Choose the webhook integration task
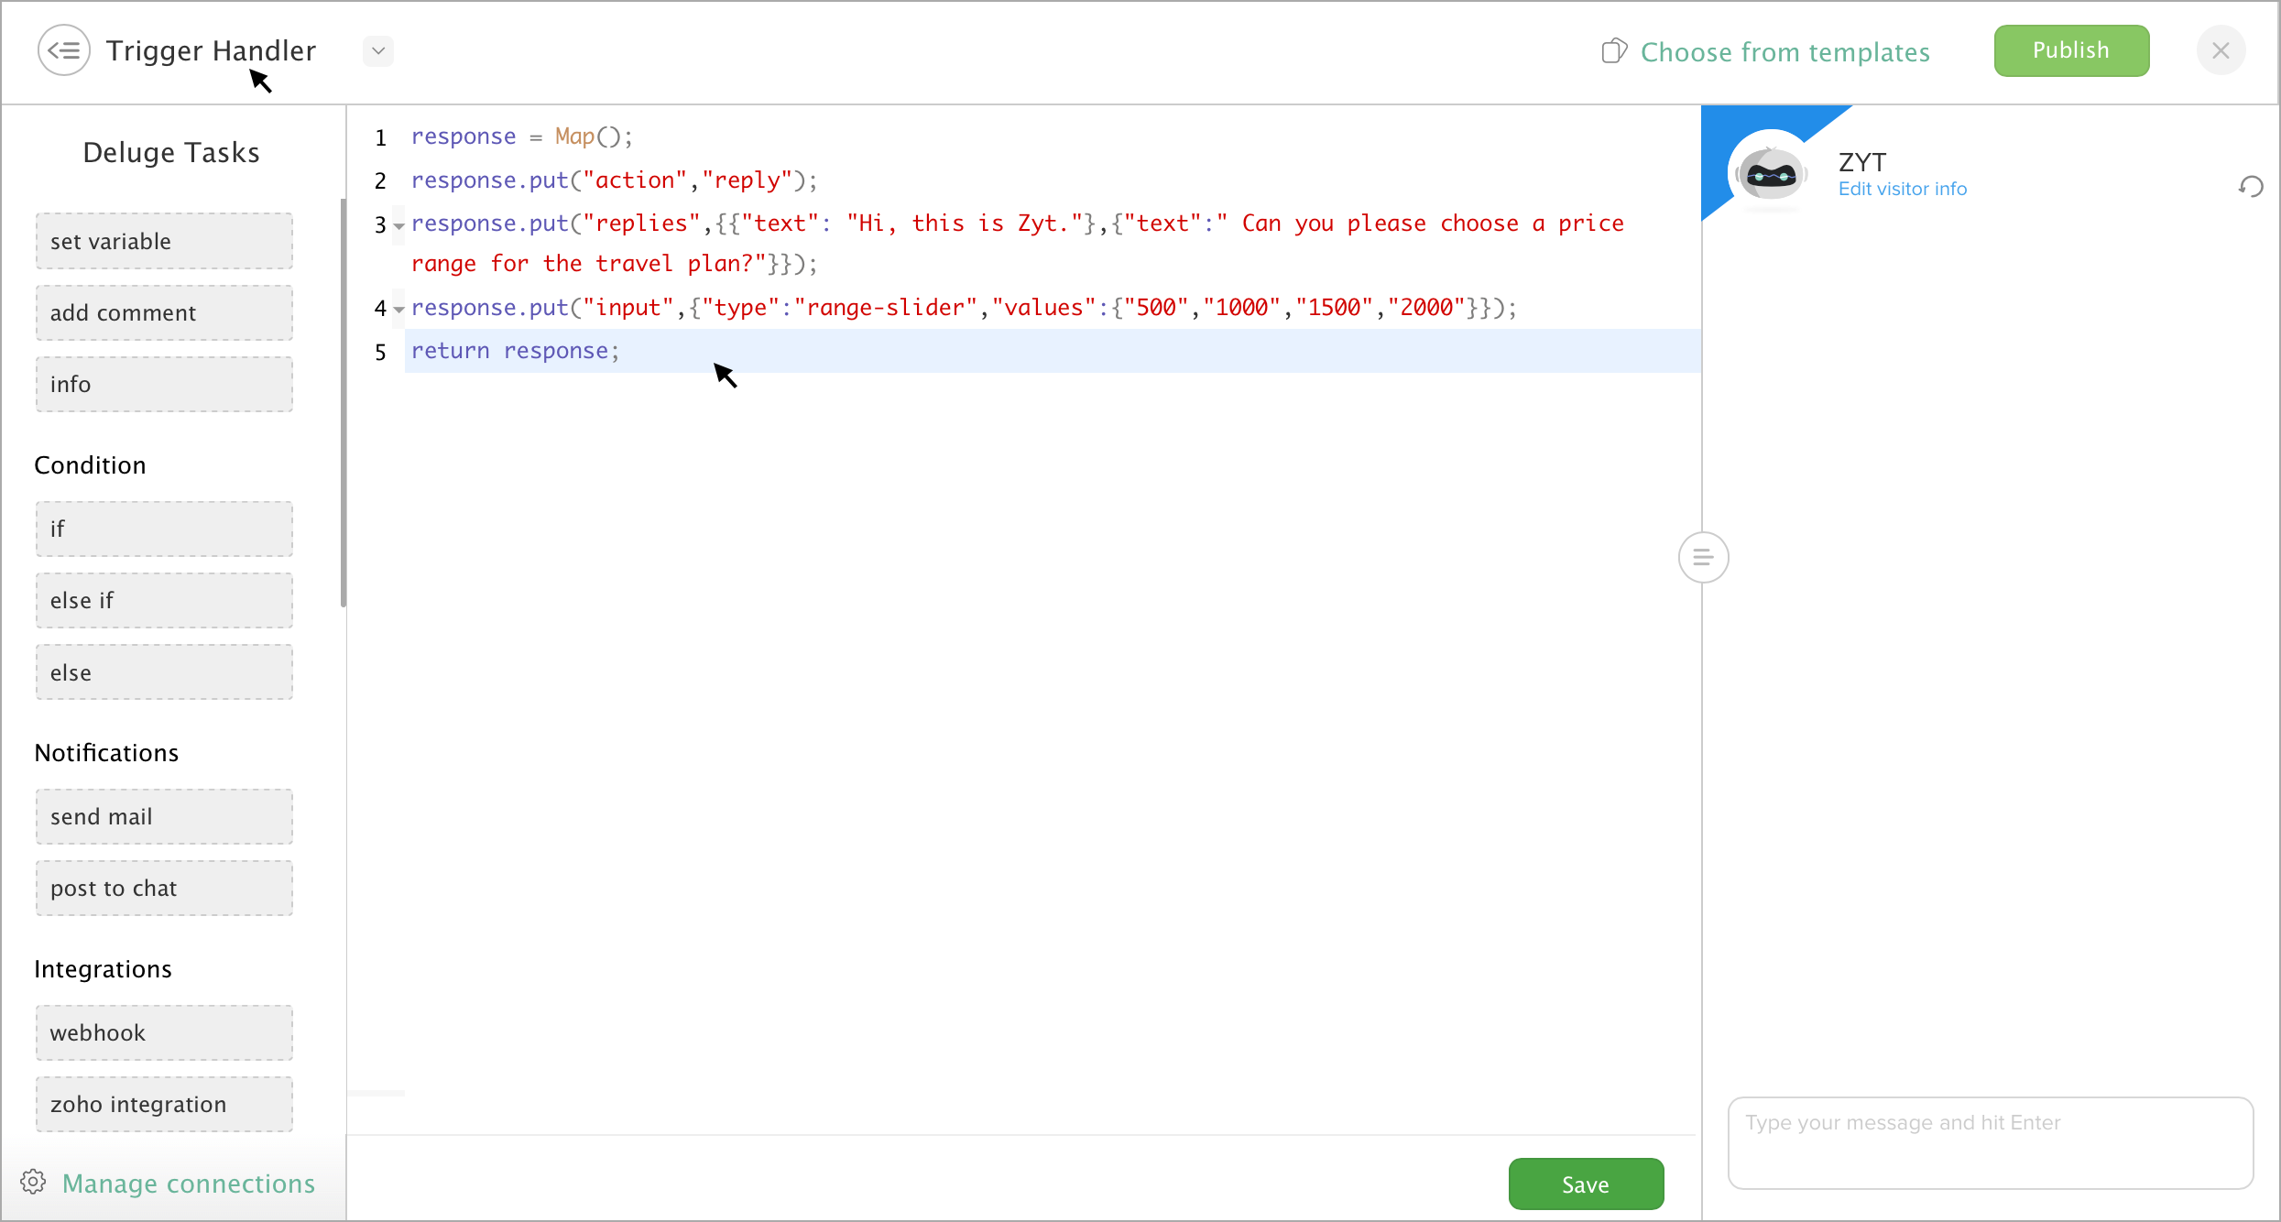This screenshot has width=2281, height=1222. [x=164, y=1032]
